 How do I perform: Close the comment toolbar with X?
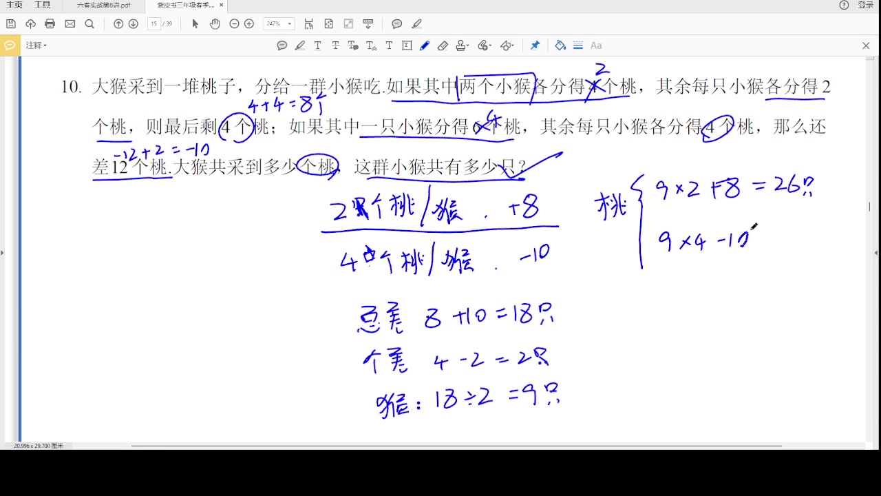coord(866,45)
